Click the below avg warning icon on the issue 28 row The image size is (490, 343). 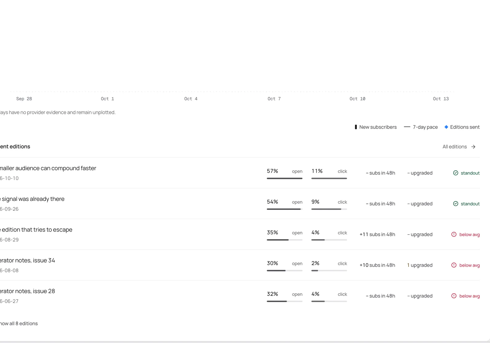click(x=454, y=296)
